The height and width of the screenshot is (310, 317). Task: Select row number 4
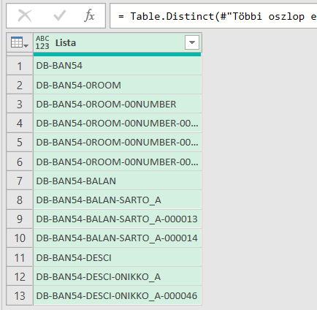20,124
